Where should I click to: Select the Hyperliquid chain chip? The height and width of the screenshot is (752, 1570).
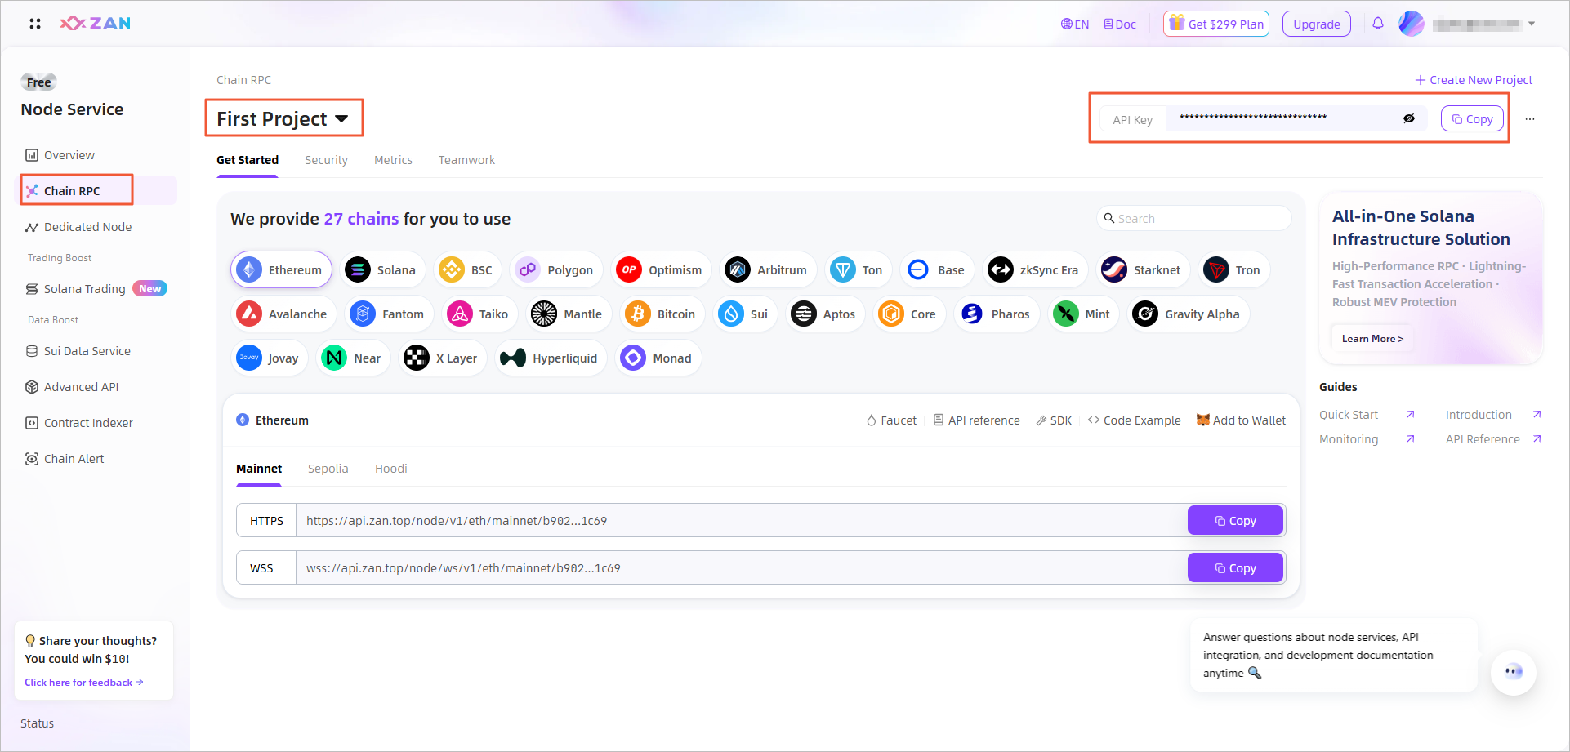click(x=551, y=358)
